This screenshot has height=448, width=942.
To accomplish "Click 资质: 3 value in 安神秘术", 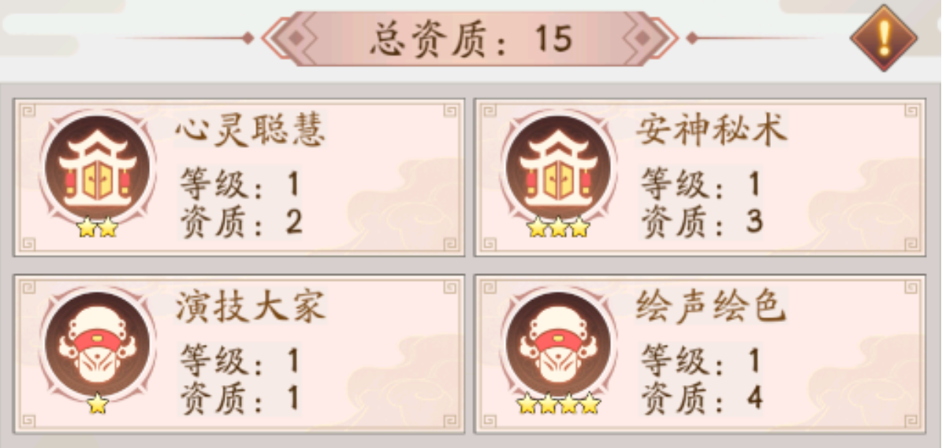I will (702, 223).
